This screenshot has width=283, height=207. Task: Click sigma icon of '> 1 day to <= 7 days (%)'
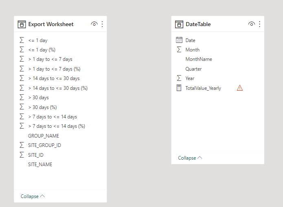click(22, 69)
